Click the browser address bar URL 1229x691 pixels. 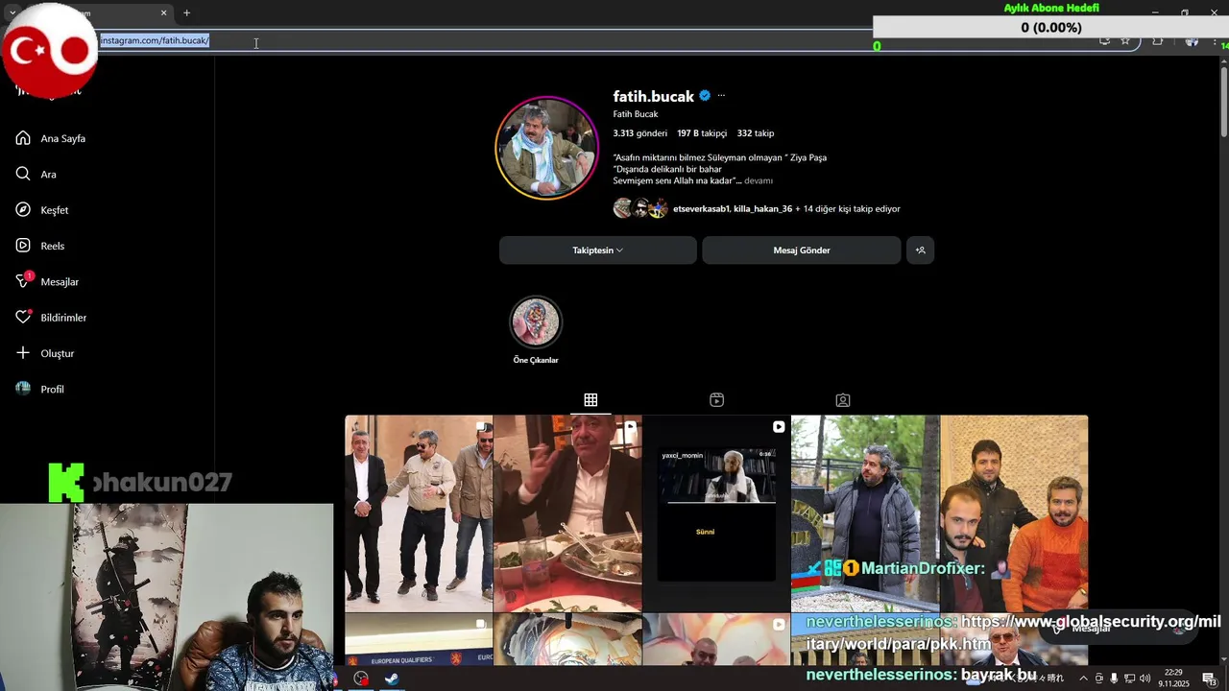click(x=155, y=40)
